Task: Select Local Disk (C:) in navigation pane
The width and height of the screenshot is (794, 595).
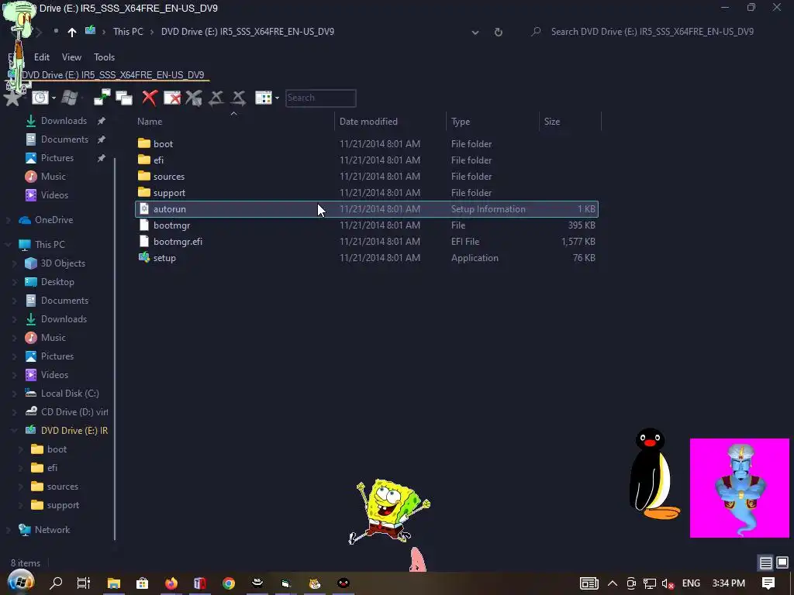Action: 70,393
